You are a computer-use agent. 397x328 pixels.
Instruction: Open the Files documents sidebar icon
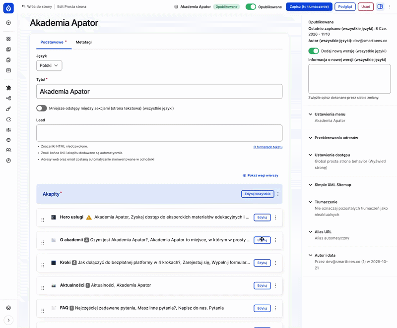(x=8, y=60)
